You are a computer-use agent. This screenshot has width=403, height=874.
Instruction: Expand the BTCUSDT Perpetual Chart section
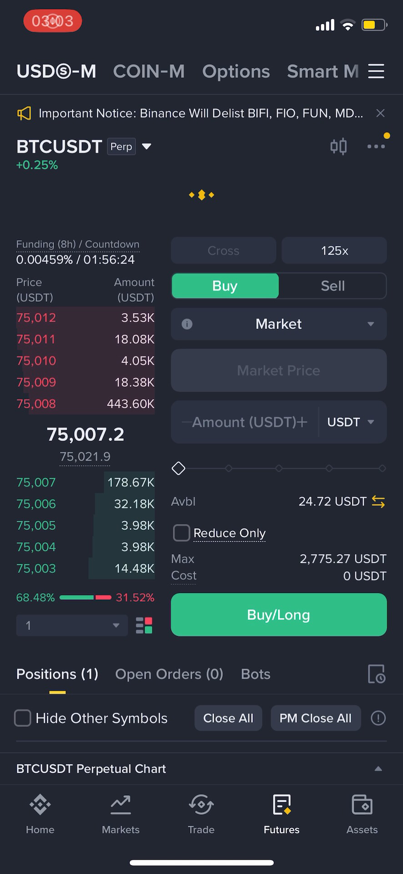pyautogui.click(x=201, y=769)
